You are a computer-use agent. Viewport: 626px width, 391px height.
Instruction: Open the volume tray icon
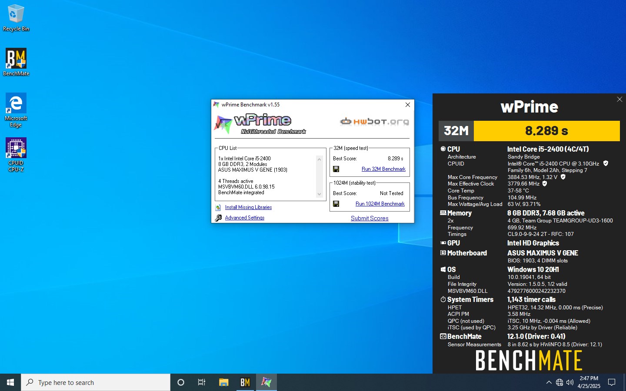click(x=570, y=382)
